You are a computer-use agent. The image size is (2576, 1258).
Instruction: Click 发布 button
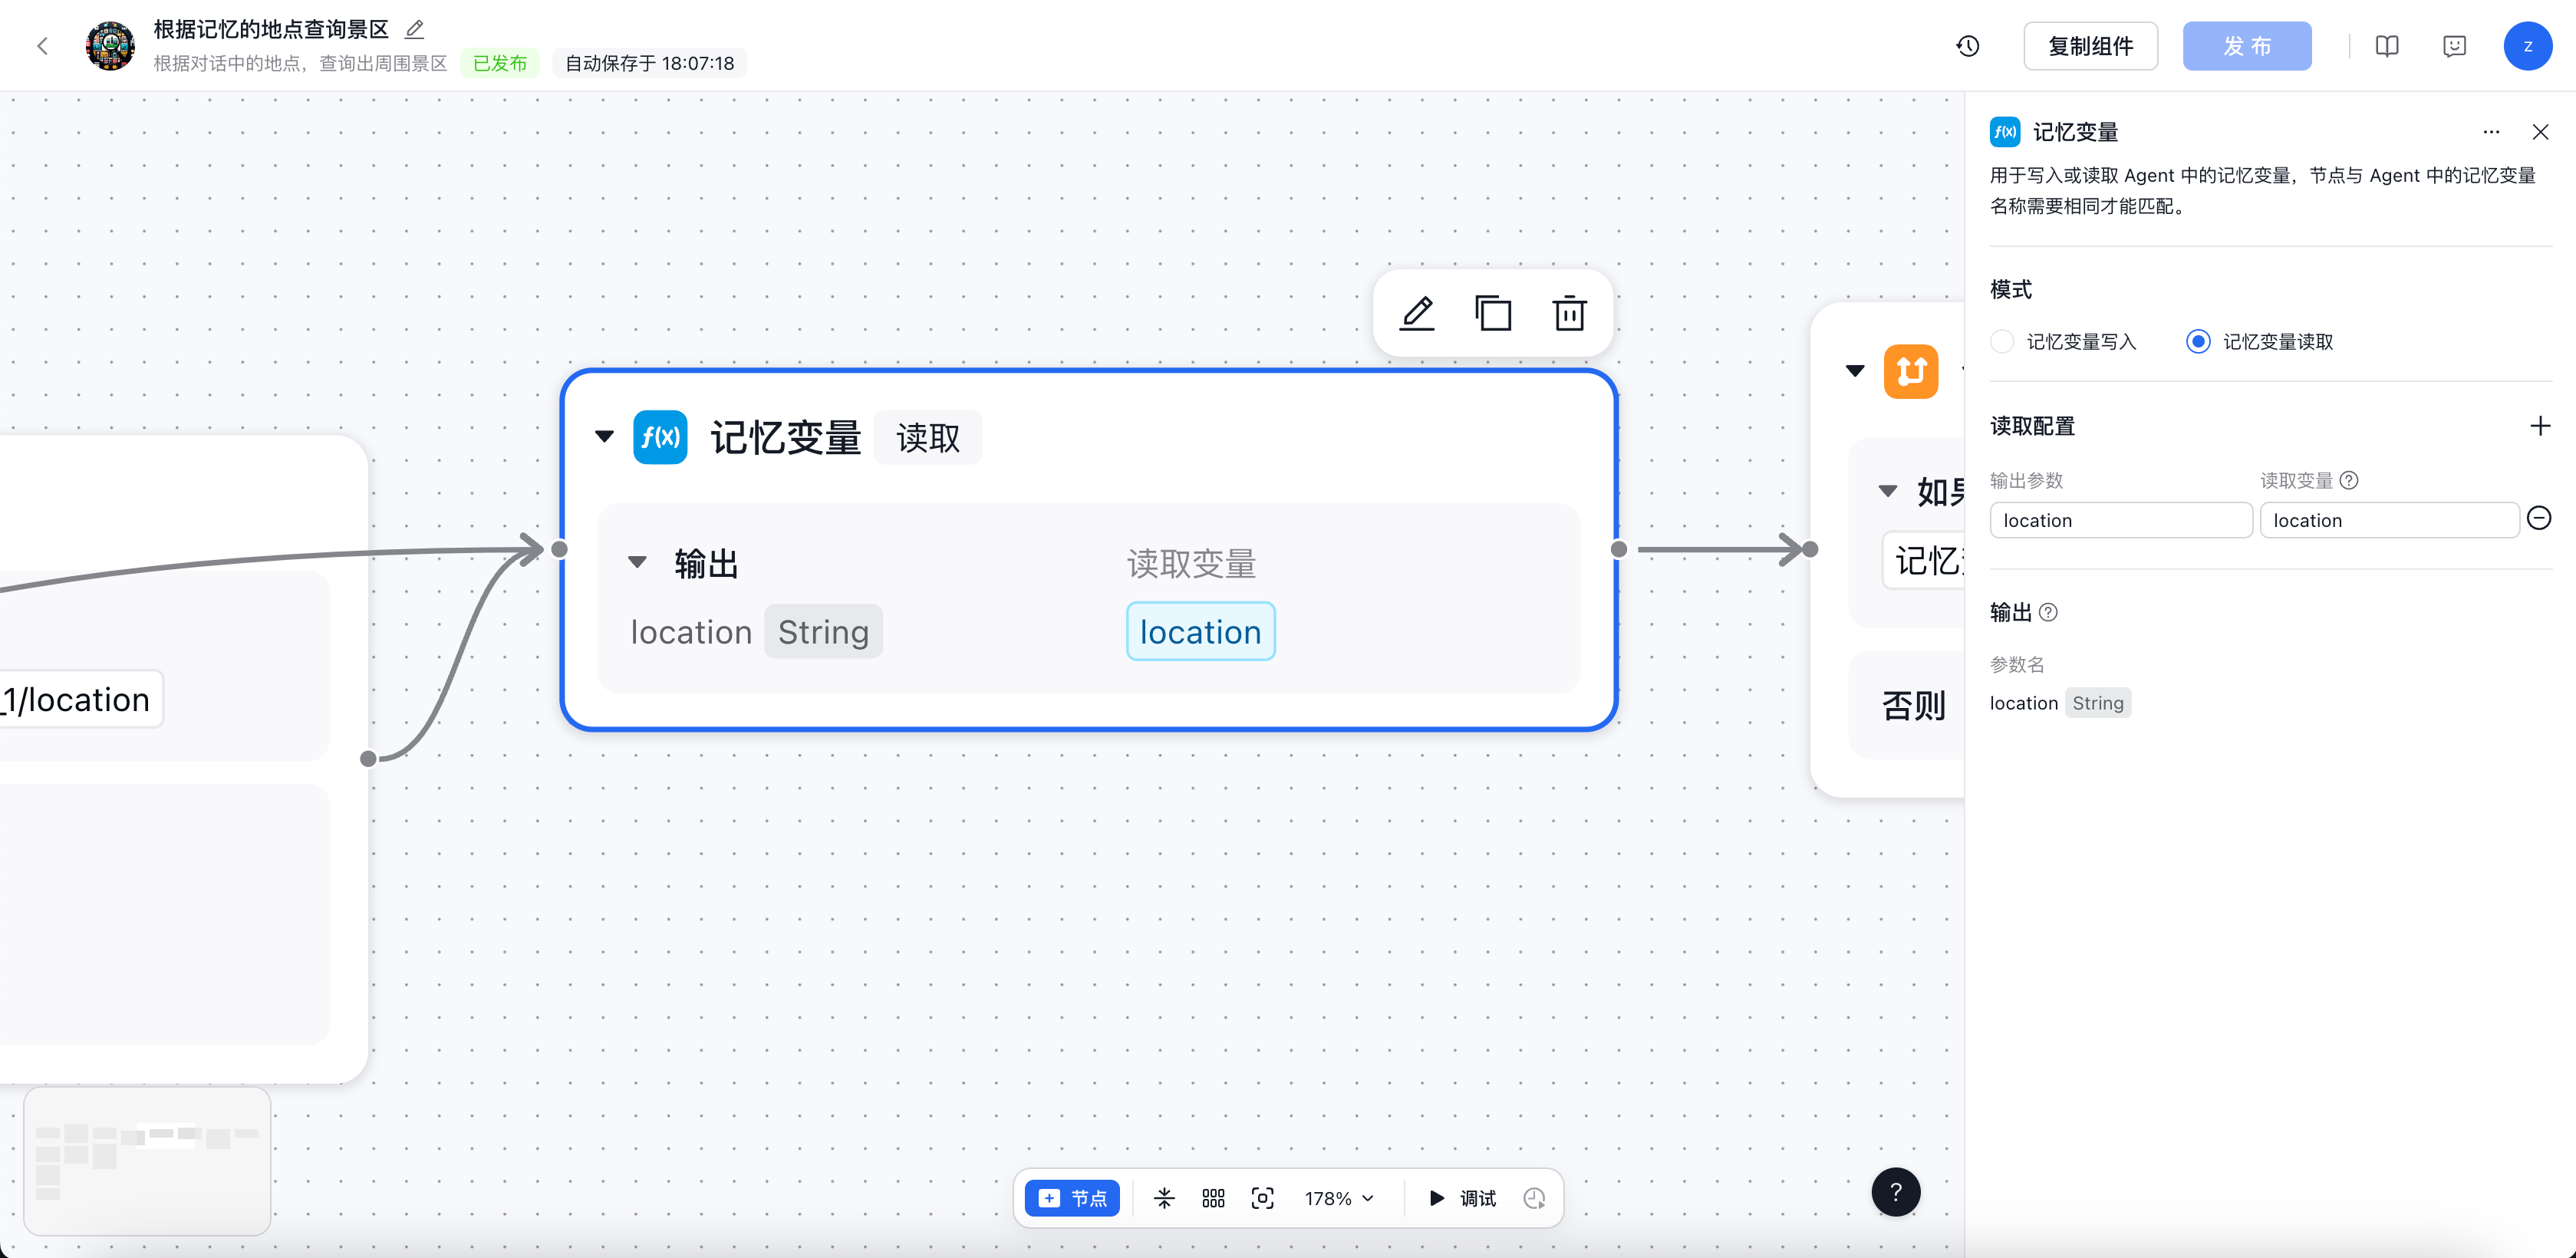click(x=2246, y=46)
